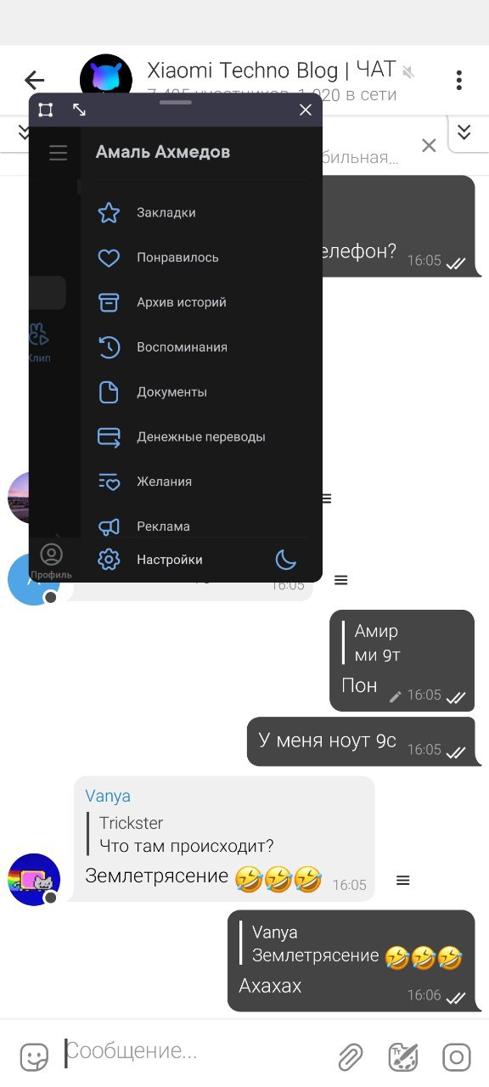Open the Закладки bookmarks star item
489x1087 pixels.
click(x=109, y=212)
